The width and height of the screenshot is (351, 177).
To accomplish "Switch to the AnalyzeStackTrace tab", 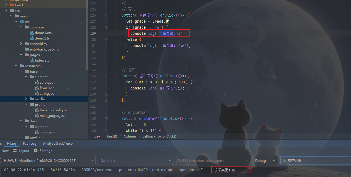I will point(58,144).
